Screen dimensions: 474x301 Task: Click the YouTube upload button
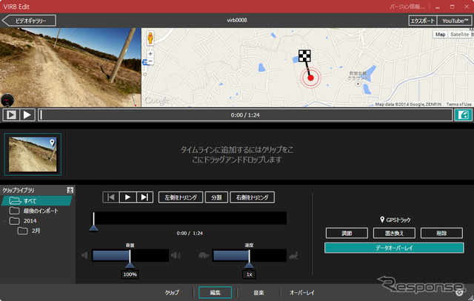455,21
